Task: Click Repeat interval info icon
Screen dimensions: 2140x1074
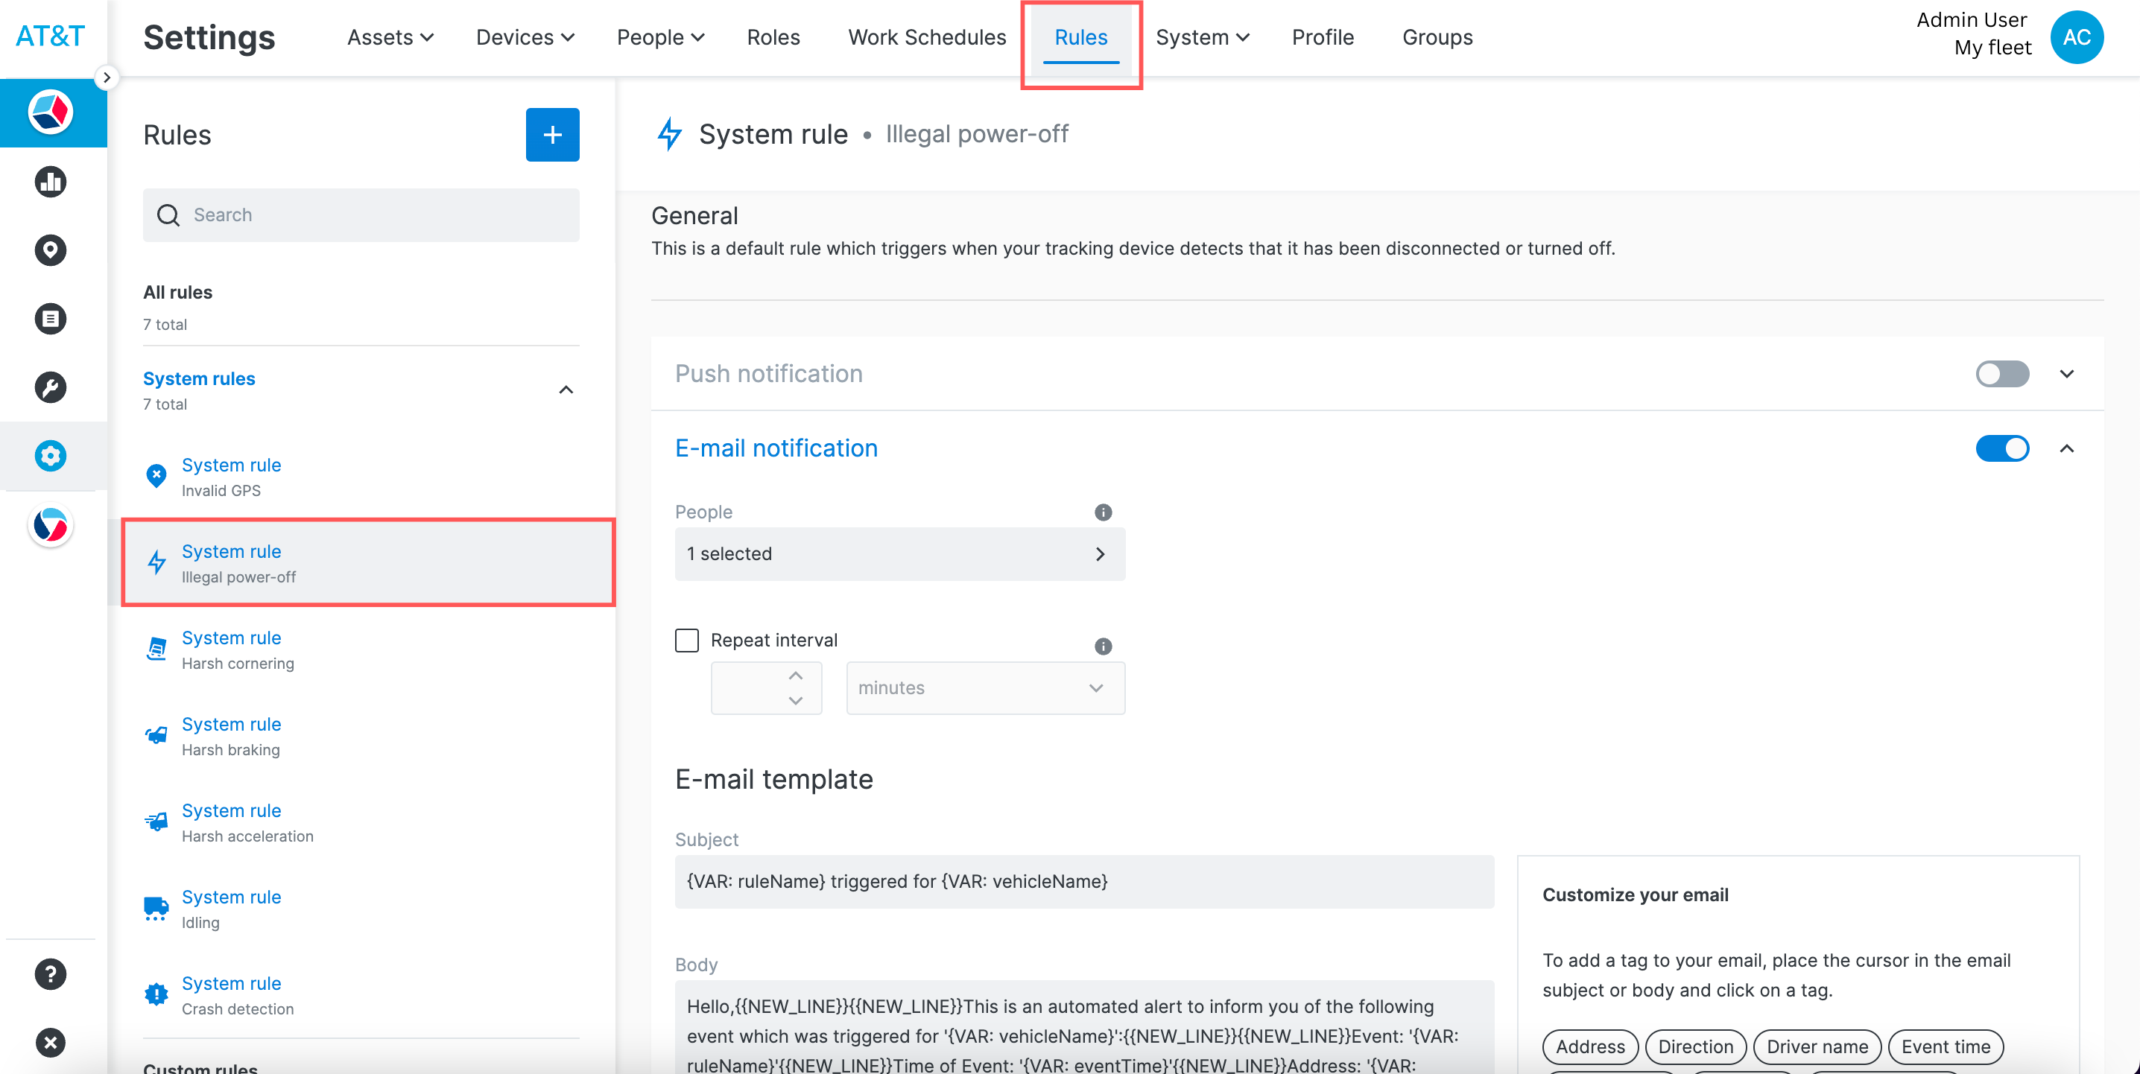Action: (1102, 646)
